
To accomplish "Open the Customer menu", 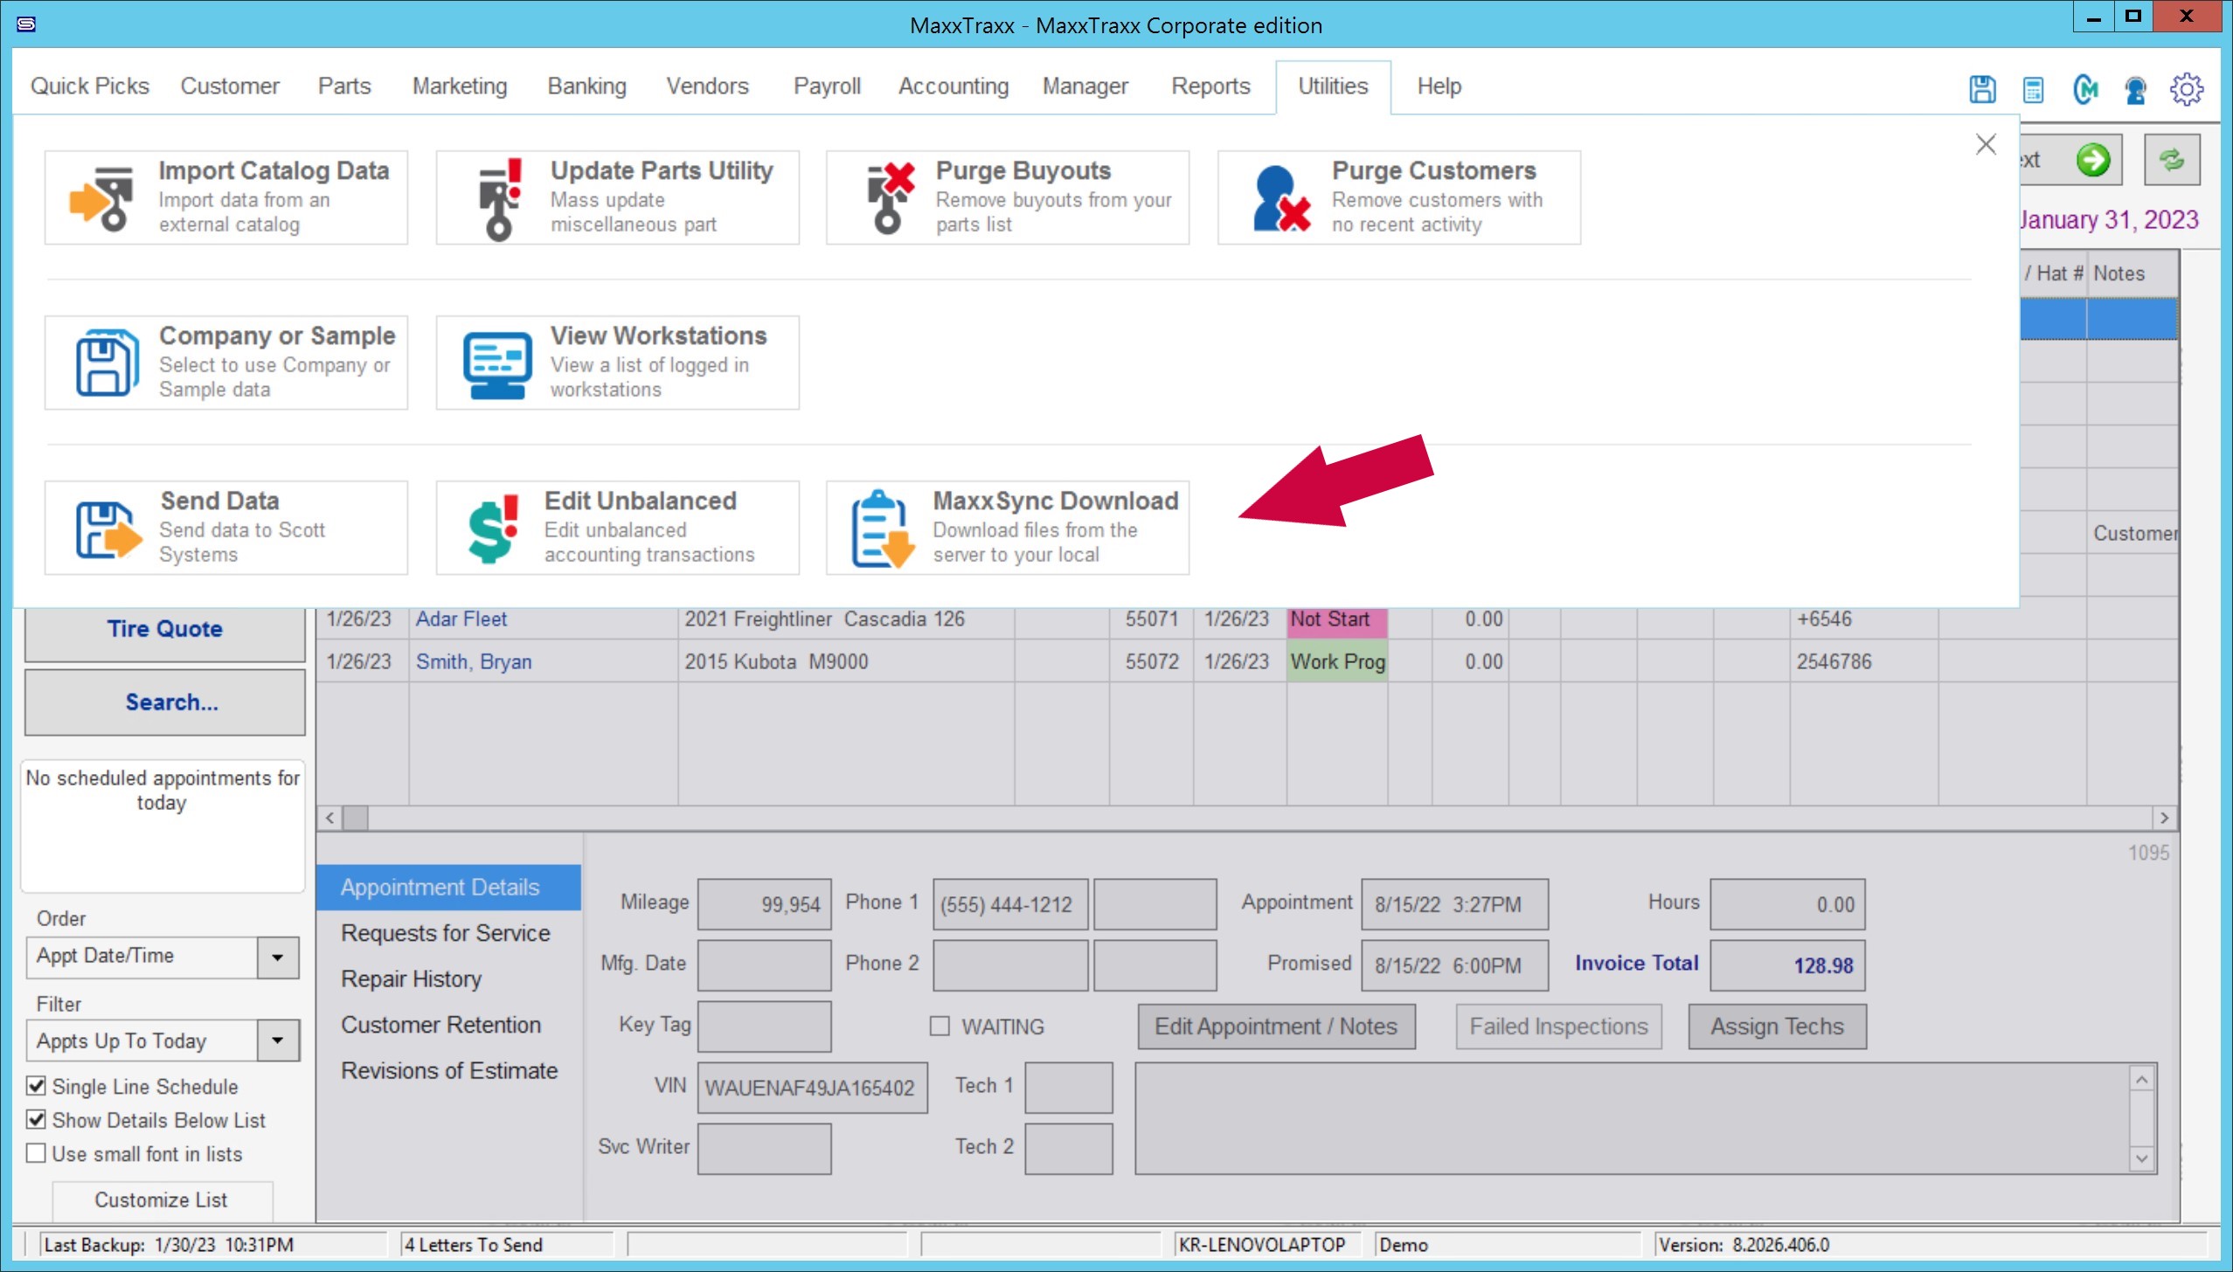I will coord(230,86).
